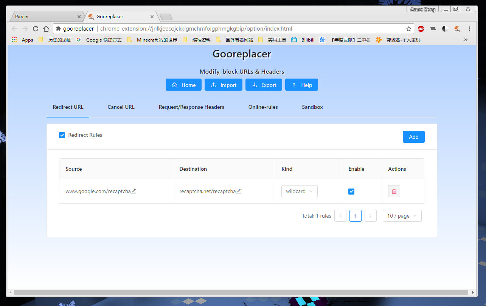Open a new browser tab
The width and height of the screenshot is (486, 306).
[x=166, y=17]
